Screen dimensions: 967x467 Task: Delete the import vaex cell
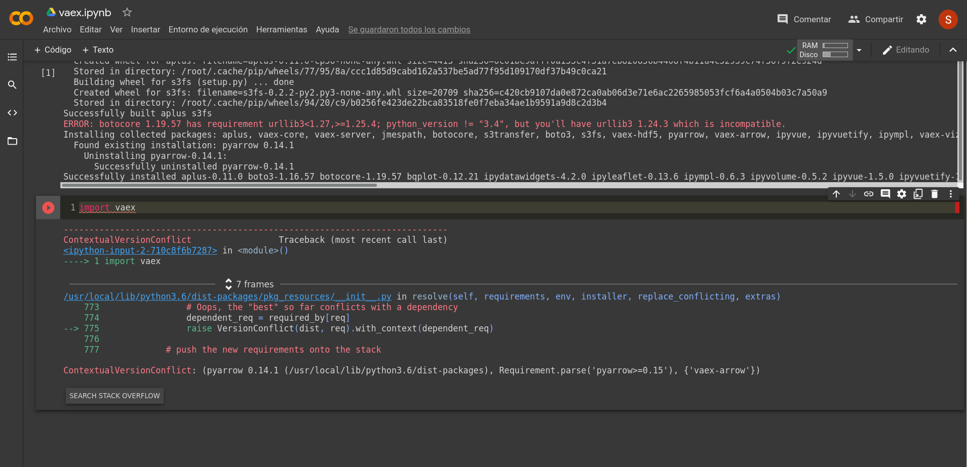click(x=935, y=194)
